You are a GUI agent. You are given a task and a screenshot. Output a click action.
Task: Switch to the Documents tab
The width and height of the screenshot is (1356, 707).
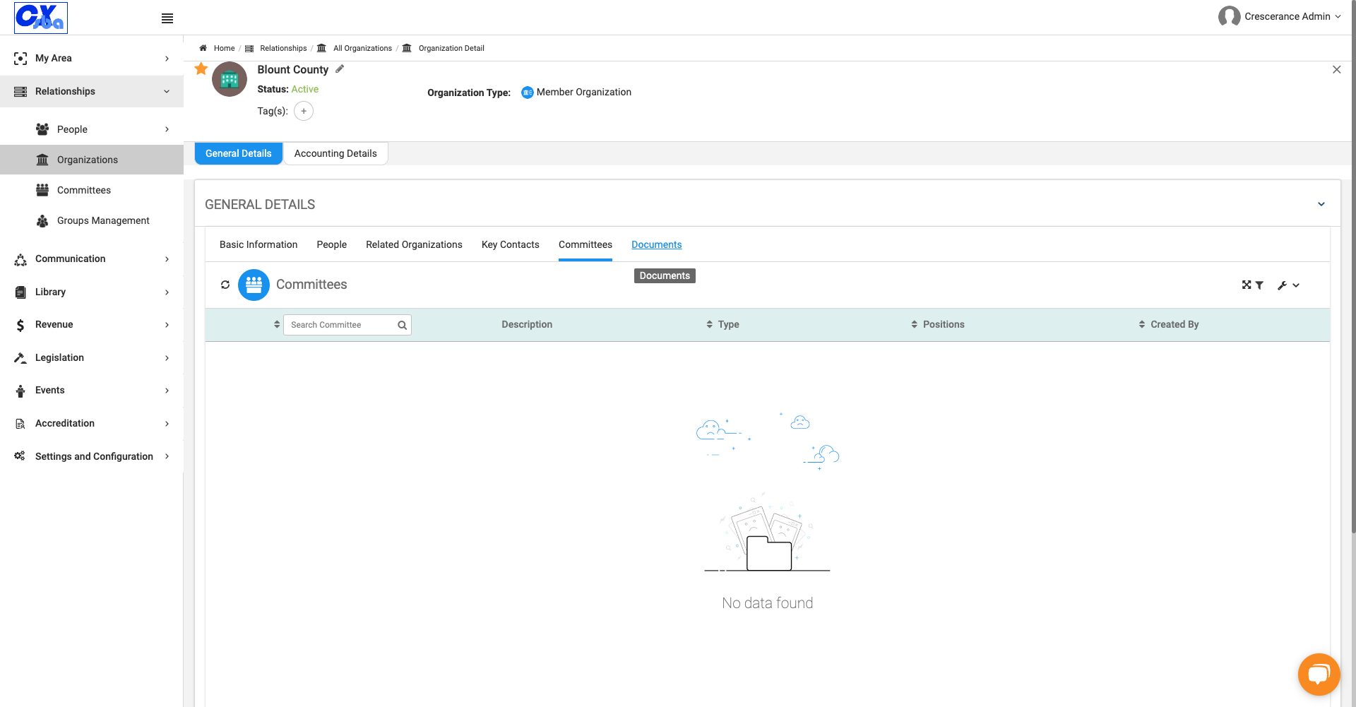coord(657,244)
